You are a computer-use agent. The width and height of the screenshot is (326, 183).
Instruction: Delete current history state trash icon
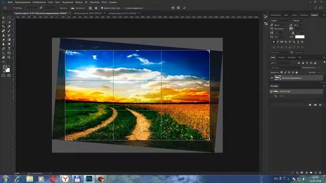pyautogui.click(x=320, y=105)
